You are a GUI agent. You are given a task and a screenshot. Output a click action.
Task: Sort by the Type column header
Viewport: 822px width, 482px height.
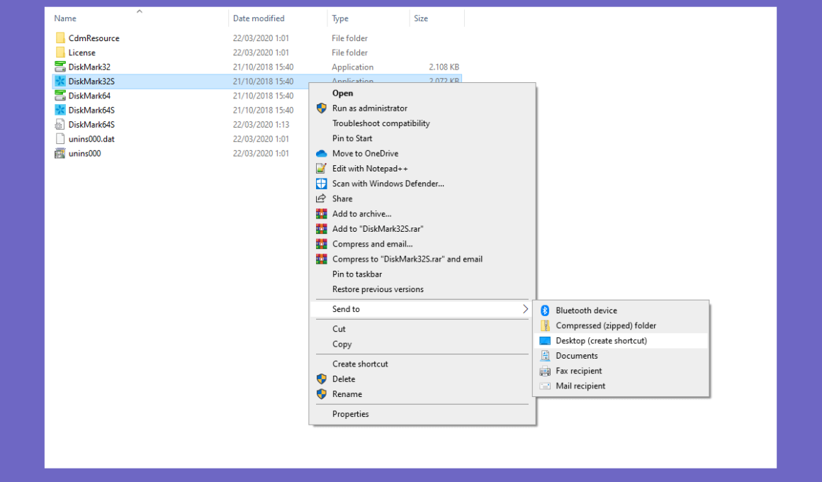[339, 18]
